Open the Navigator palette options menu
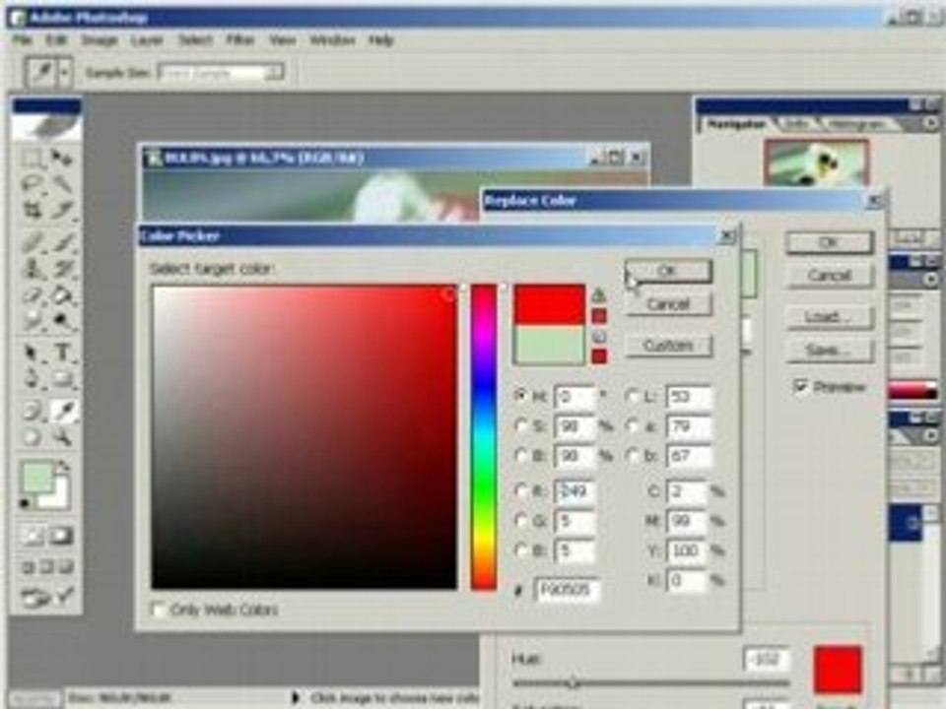 click(x=931, y=123)
